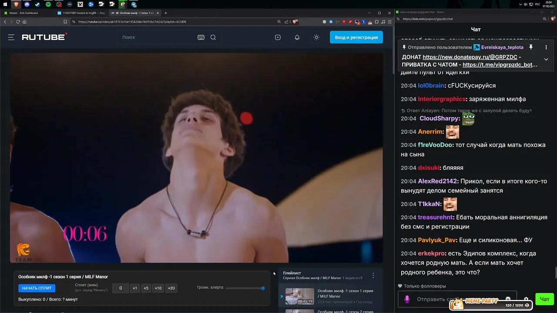Image resolution: width=557 pixels, height=313 pixels.
Task: Open the Windows Start menu
Action: pyautogui.click(x=5, y=4)
